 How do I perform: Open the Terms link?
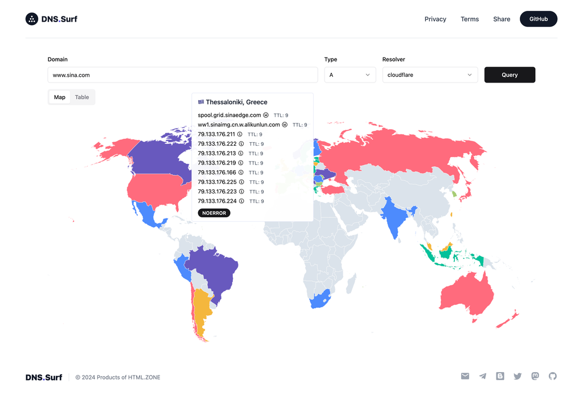click(x=470, y=19)
